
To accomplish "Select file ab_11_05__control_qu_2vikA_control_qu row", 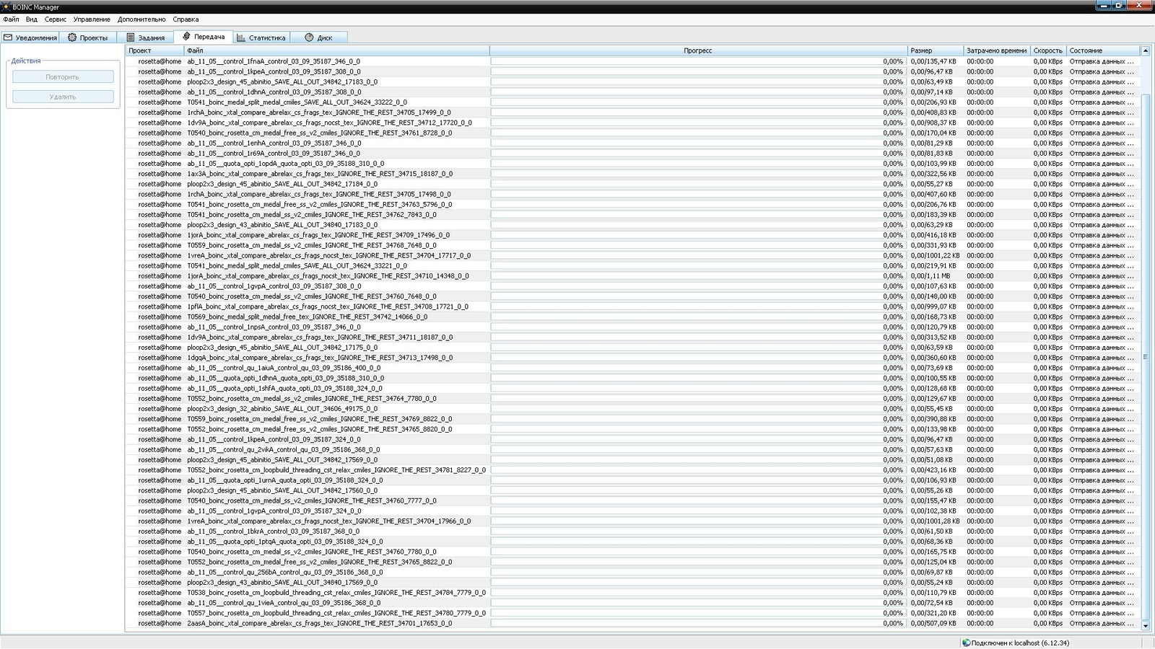I will tap(284, 449).
